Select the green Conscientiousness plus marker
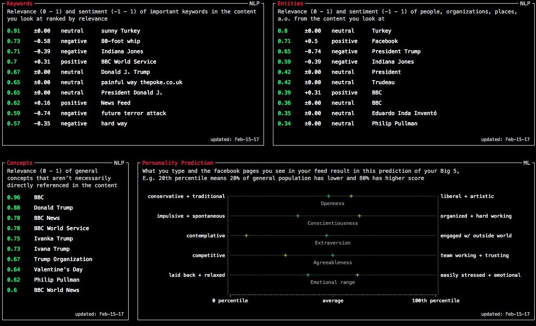Screen dimensions: 536x326 [x=298, y=216]
